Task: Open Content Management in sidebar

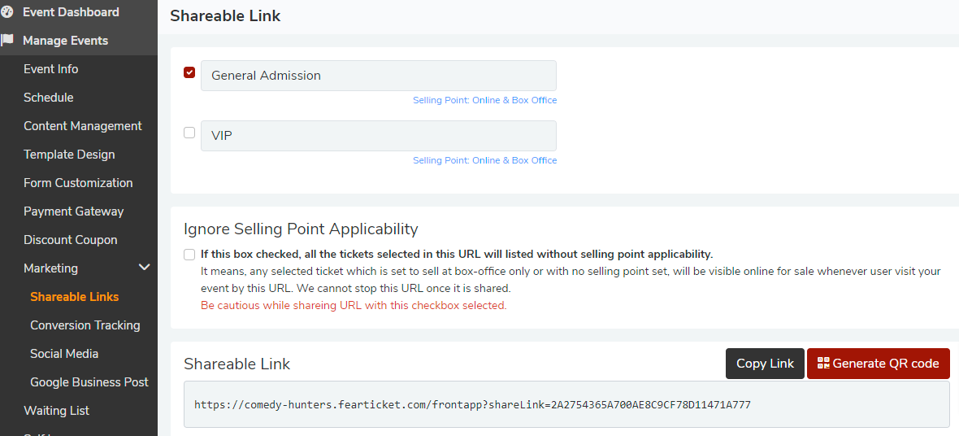Action: 83,125
